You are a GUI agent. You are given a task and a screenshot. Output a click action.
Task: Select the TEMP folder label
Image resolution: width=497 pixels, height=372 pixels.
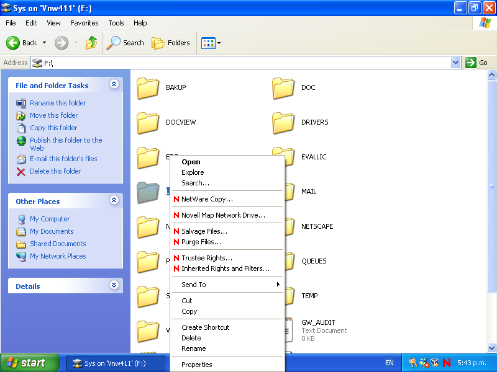pos(309,296)
